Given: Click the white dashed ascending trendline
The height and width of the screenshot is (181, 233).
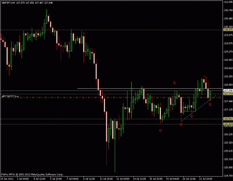Looking at the screenshot, I should (x=198, y=108).
